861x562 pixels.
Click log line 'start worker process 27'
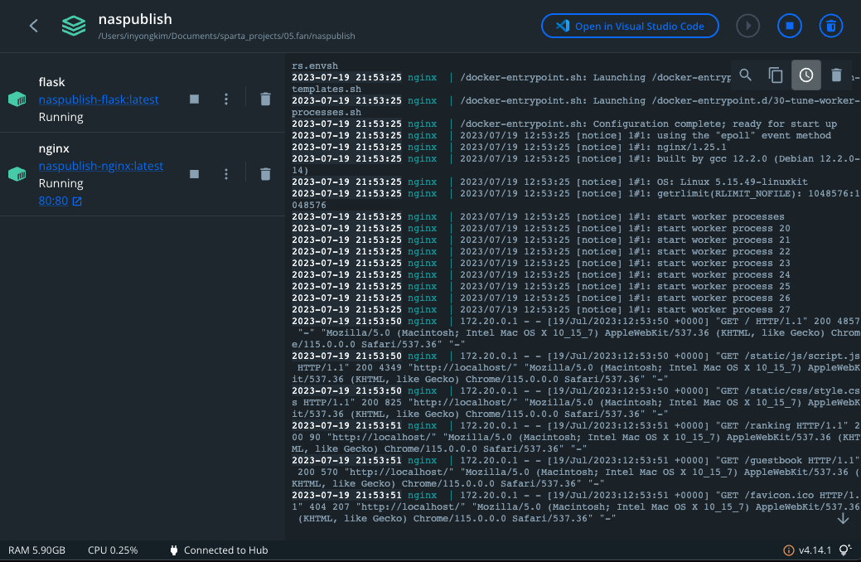(x=541, y=310)
